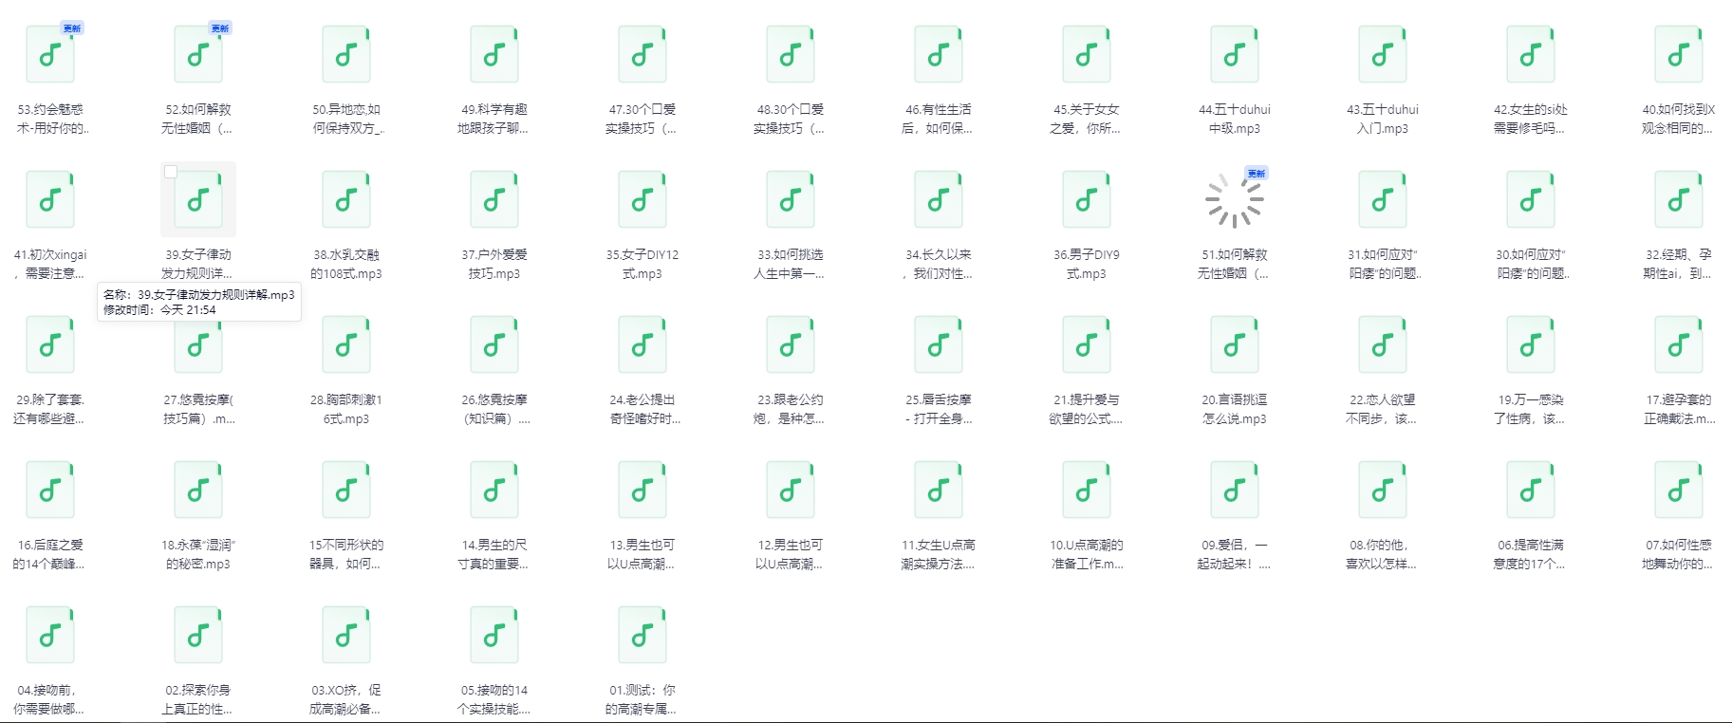Open the 05.接吻的14个实操技能 file icon

(494, 635)
